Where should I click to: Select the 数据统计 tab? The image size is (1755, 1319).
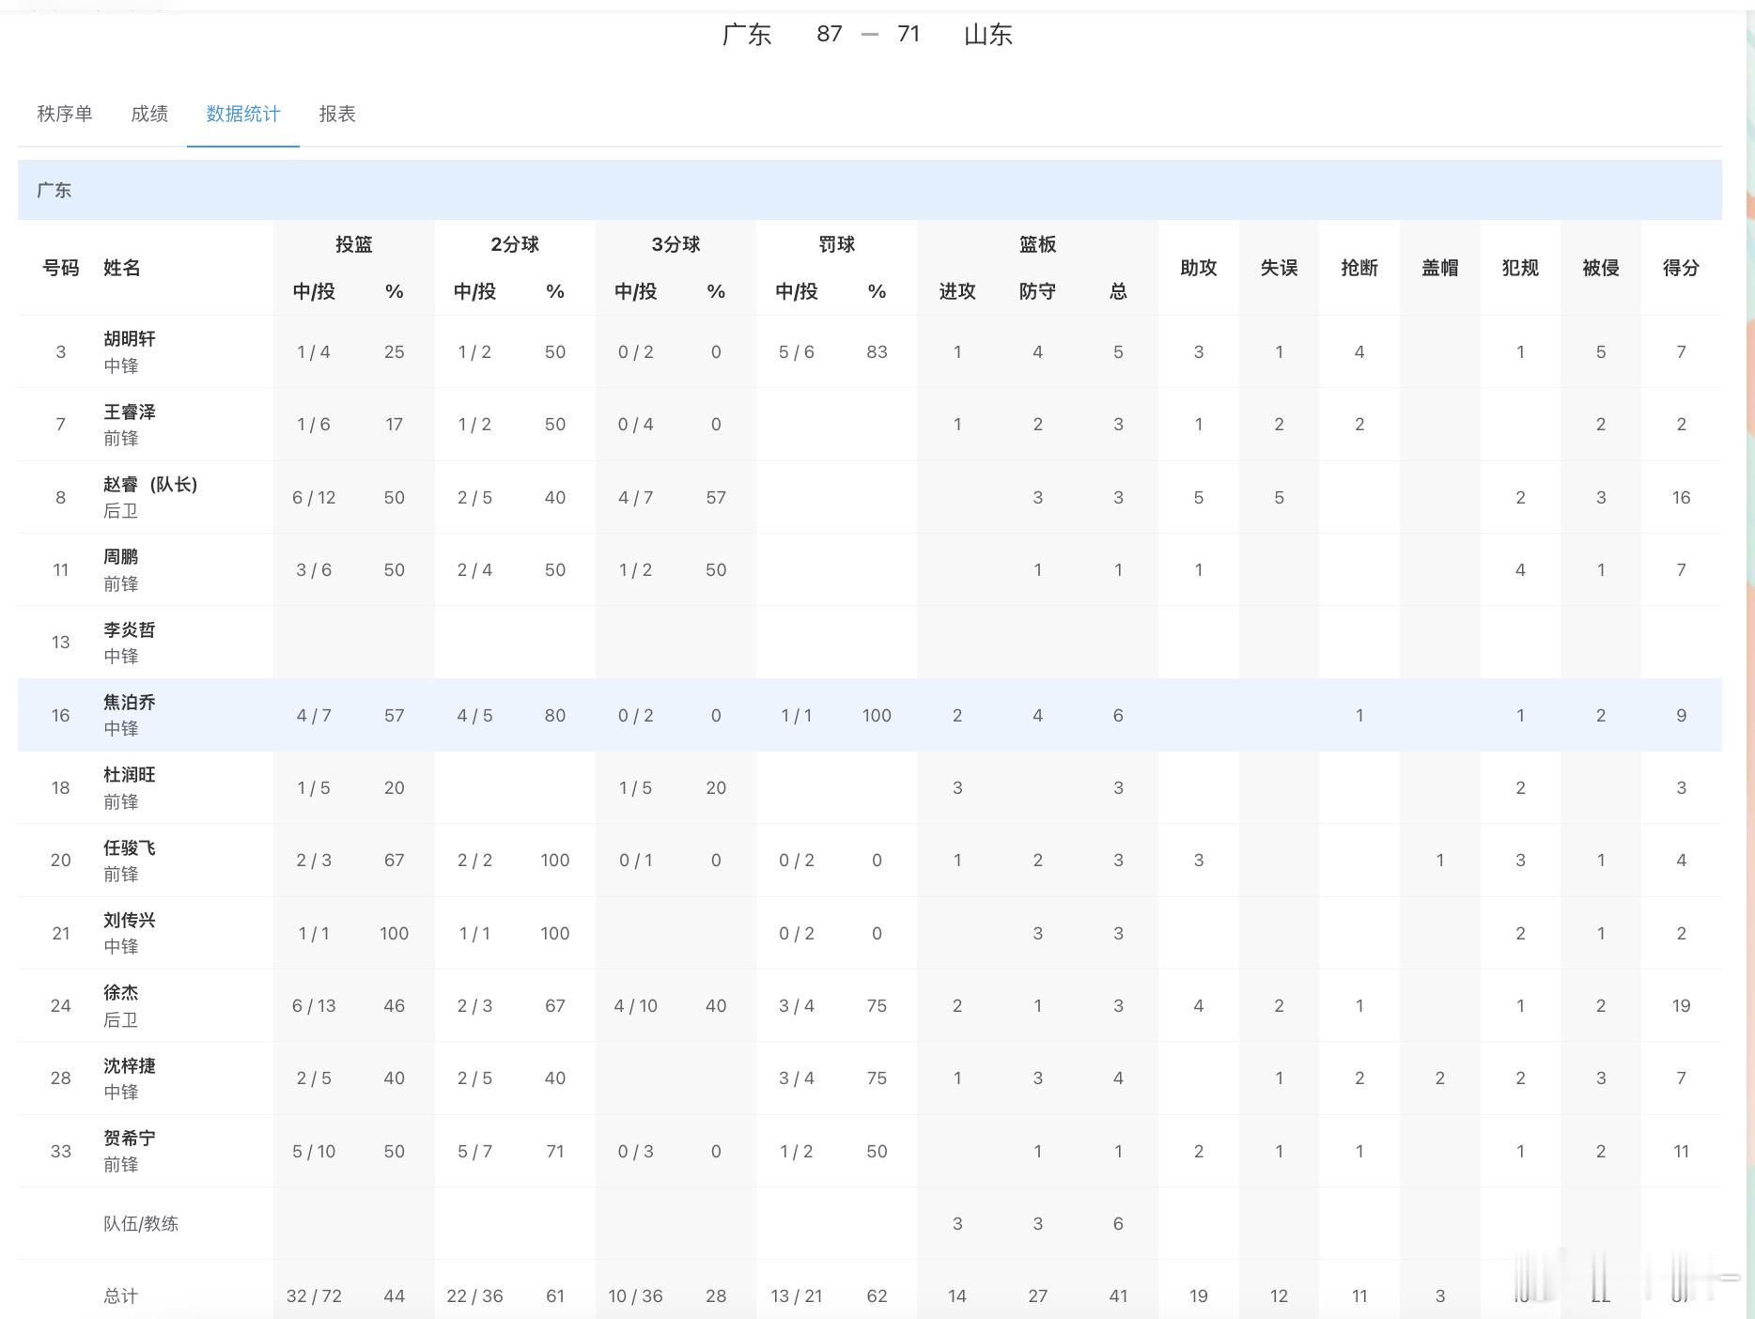(243, 114)
